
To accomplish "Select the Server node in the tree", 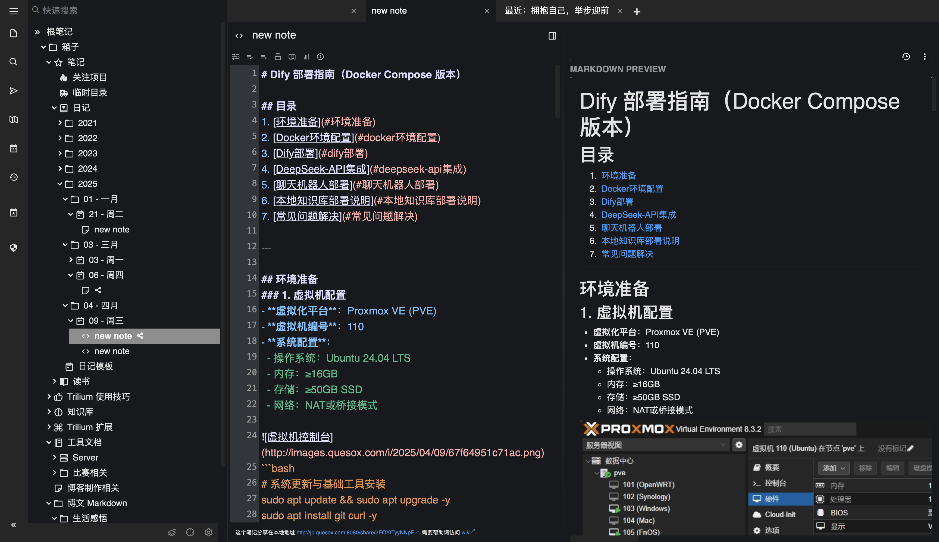I will (85, 458).
